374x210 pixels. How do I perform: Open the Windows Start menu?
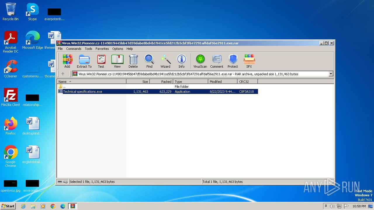(x=8, y=206)
